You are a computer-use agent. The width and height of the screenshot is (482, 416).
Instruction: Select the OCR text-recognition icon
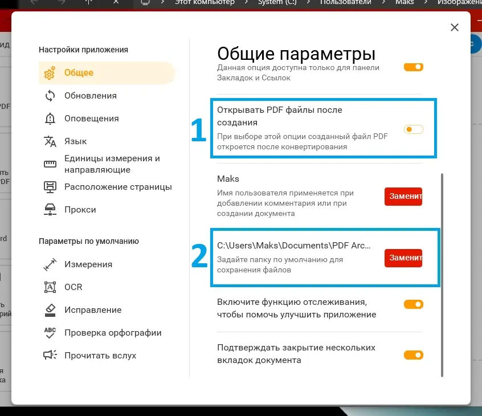pos(50,287)
